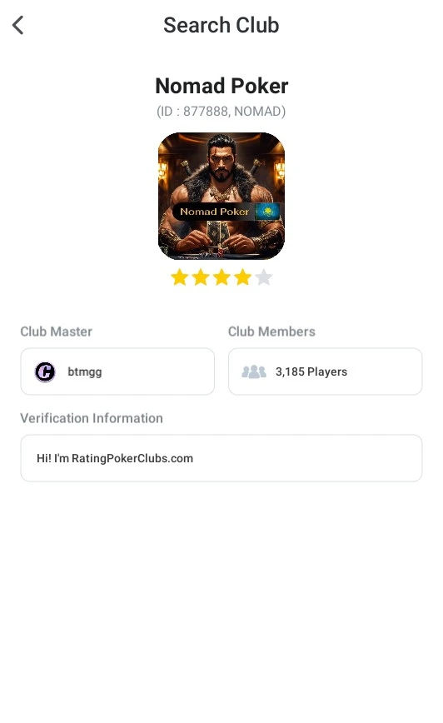Click the third gold rating star
This screenshot has width=443, height=723.
(221, 277)
